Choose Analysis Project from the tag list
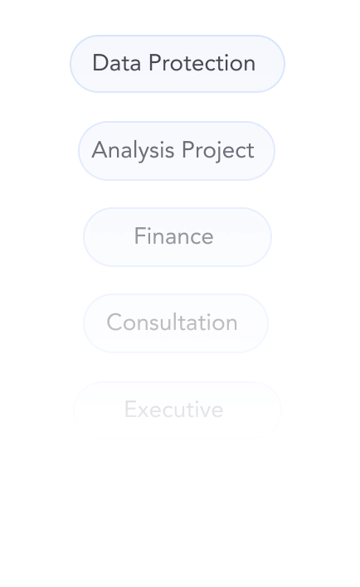 pos(177,151)
